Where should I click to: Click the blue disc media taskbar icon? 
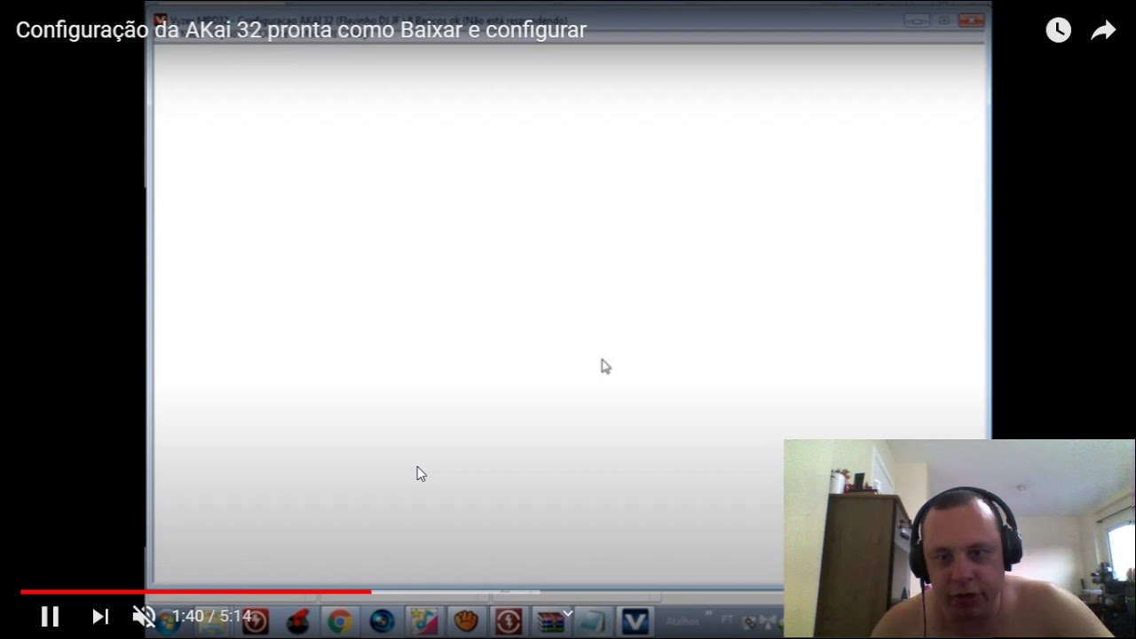[382, 621]
